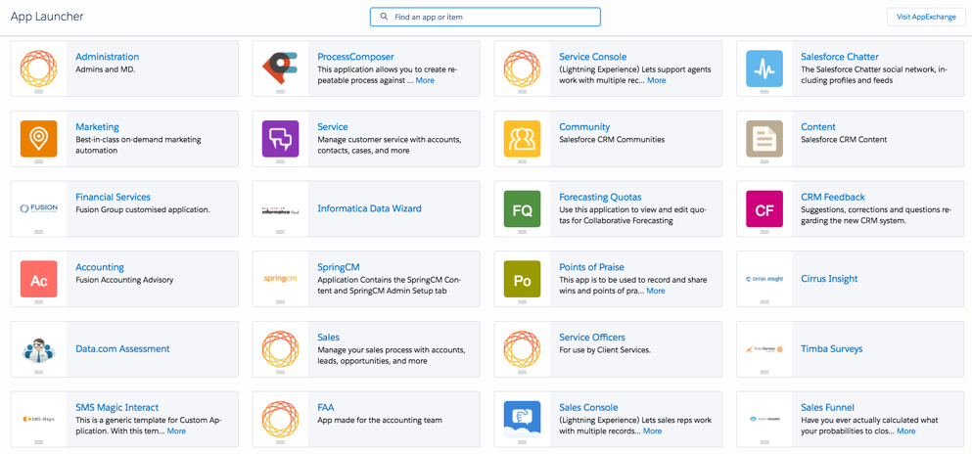This screenshot has width=972, height=454.
Task: Open the SpringCM app link
Action: click(339, 267)
